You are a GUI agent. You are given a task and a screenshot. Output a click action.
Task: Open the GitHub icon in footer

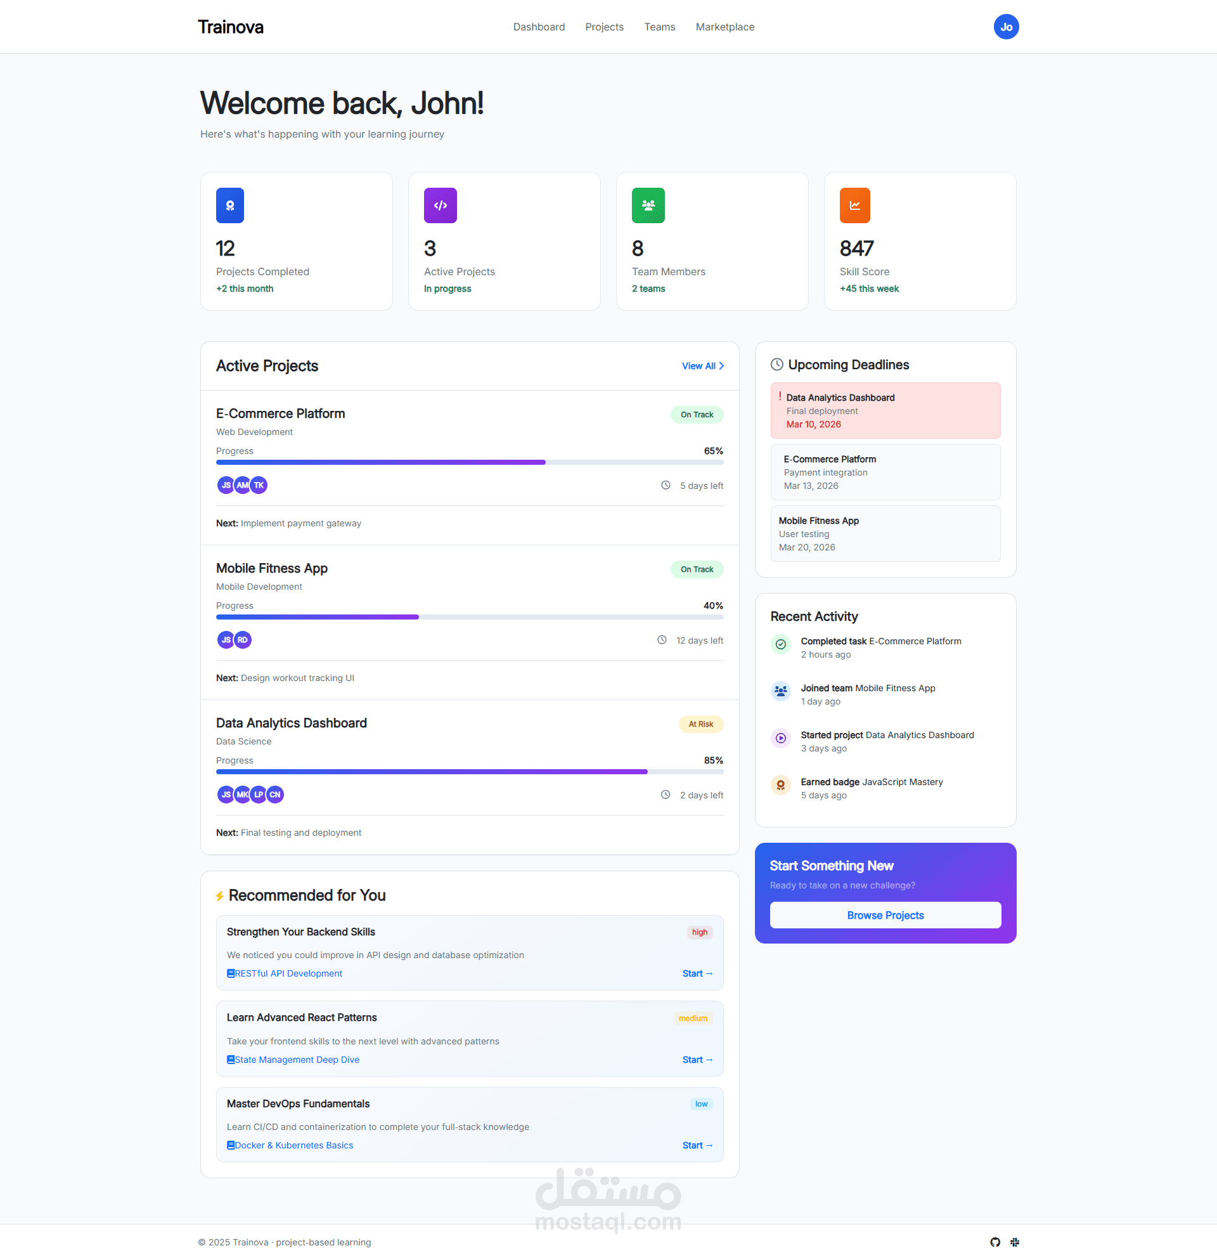click(995, 1242)
